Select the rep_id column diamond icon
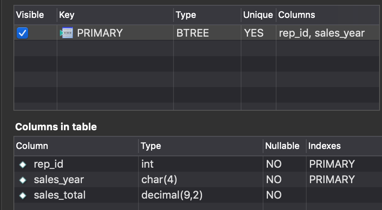The height and width of the screenshot is (210, 382). click(23, 165)
